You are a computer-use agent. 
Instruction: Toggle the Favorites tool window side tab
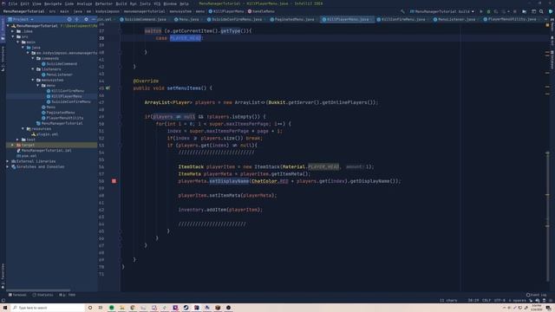coord(3,276)
